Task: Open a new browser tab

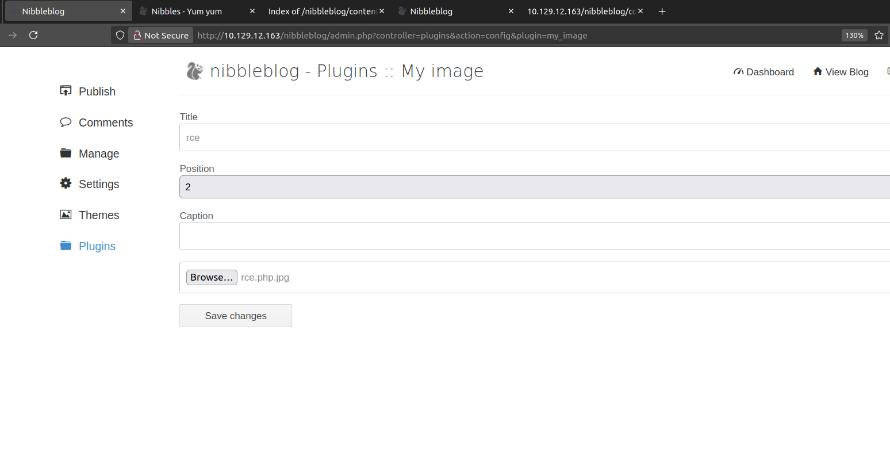Action: (662, 12)
